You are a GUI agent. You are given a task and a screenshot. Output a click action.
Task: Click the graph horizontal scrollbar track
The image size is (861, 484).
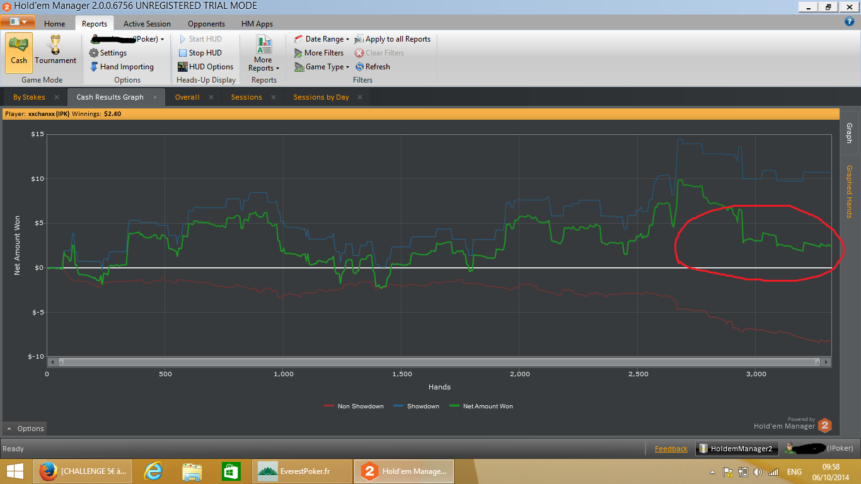pos(439,362)
